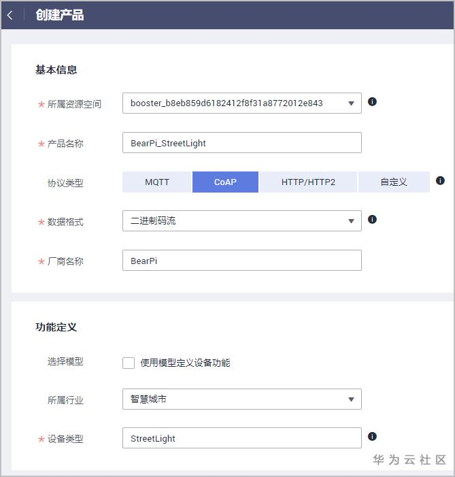Expand the 数据格式 dropdown showing 二进制码流
The height and width of the screenshot is (477, 455).
(x=241, y=221)
